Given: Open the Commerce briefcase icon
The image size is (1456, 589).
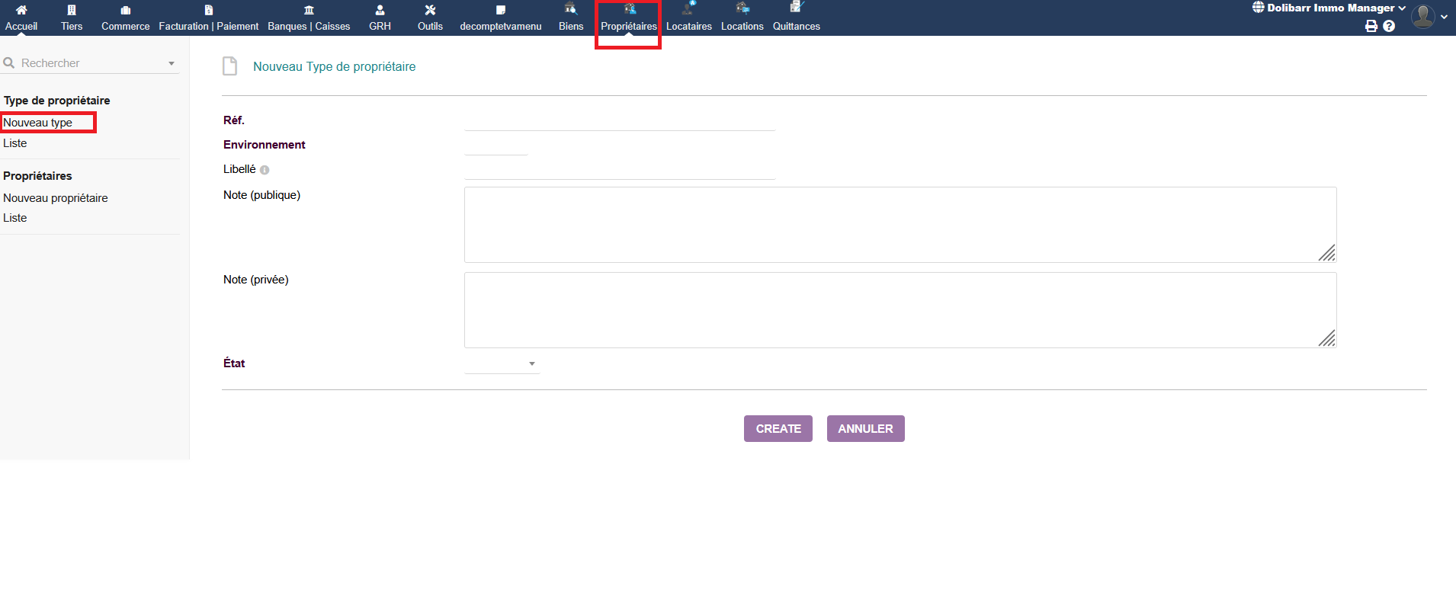Looking at the screenshot, I should coord(126,10).
